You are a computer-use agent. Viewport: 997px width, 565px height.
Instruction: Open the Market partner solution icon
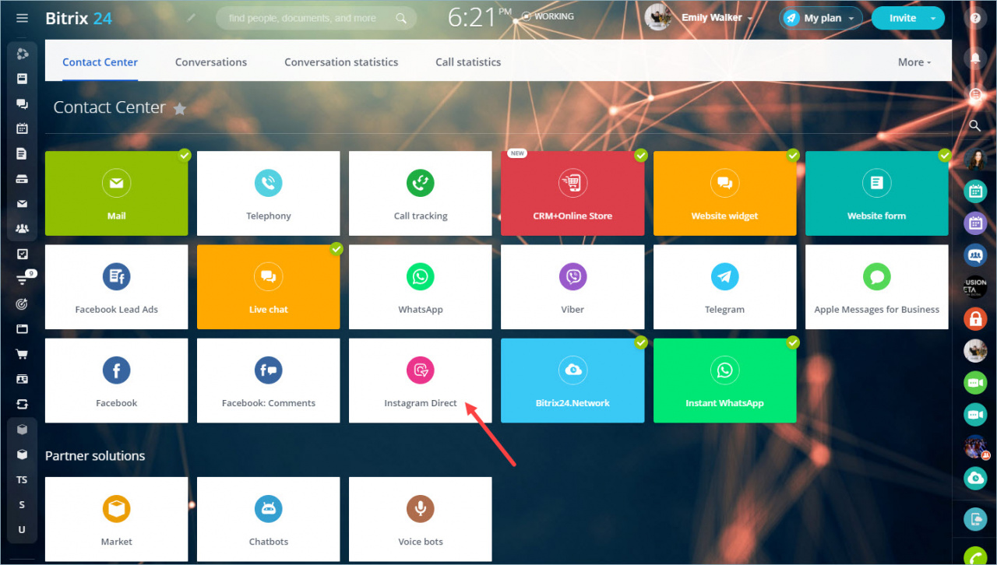point(116,509)
